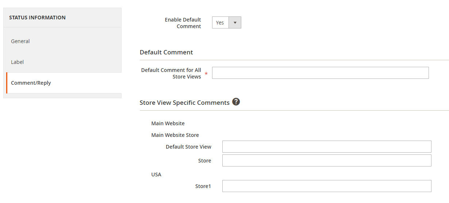The width and height of the screenshot is (449, 203).
Task: Click the Store View Specific Comments heading
Action: tap(184, 103)
